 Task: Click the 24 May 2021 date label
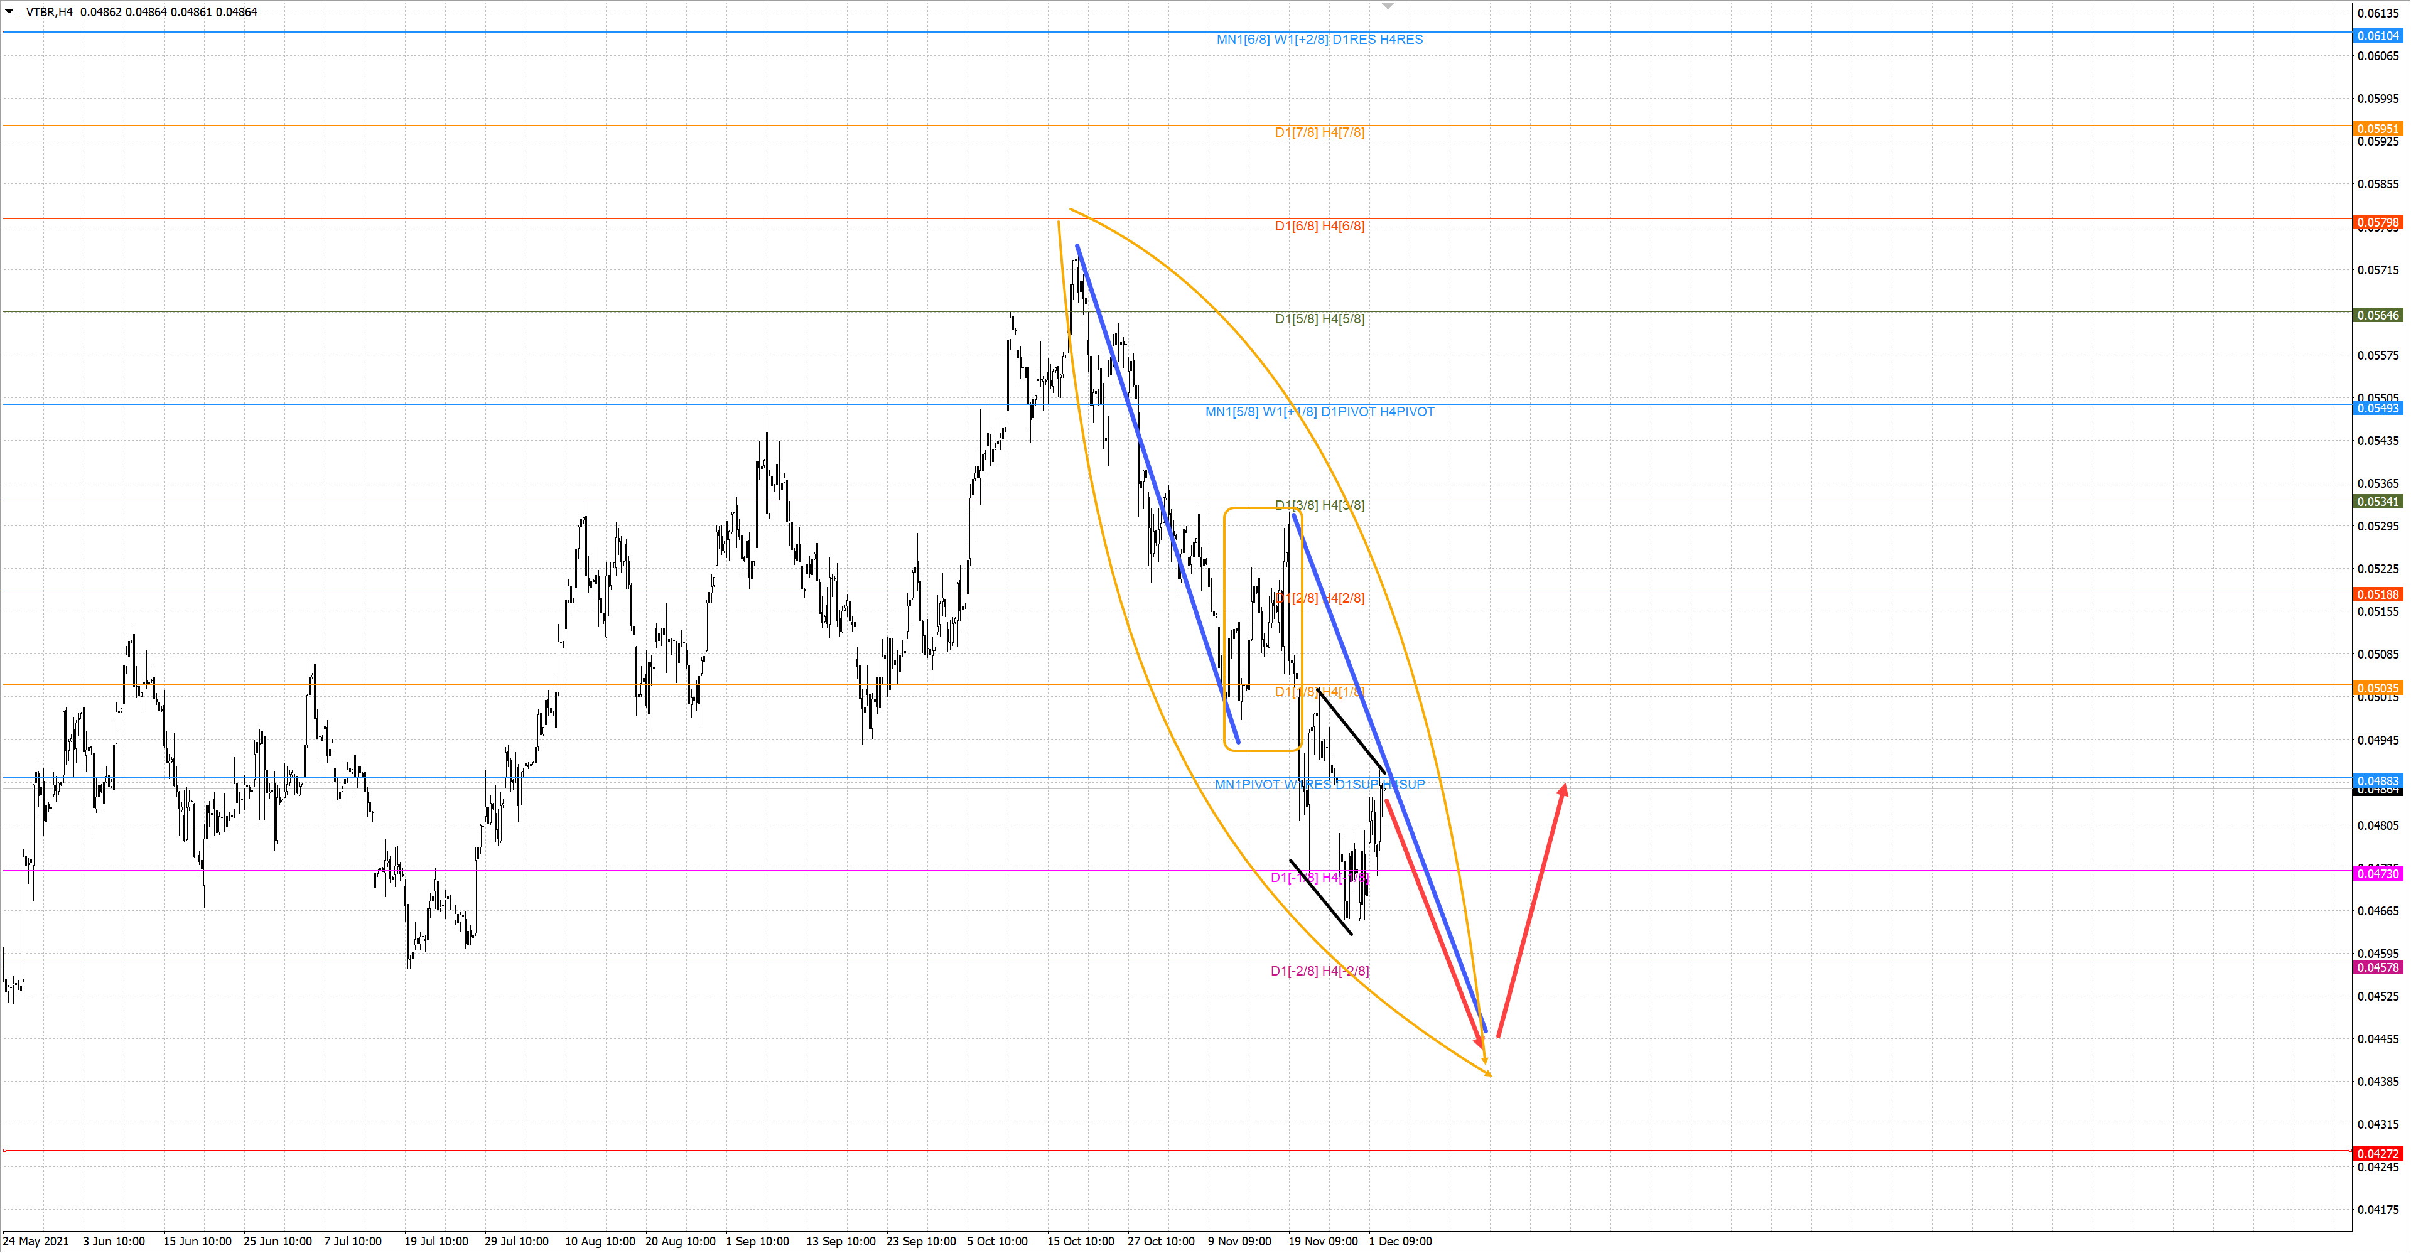36,1241
